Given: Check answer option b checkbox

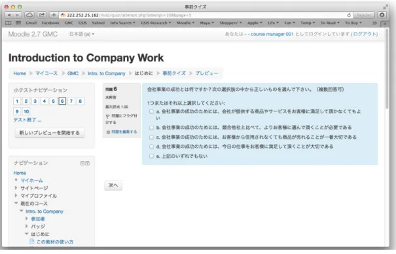Looking at the screenshot, I should [151, 128].
